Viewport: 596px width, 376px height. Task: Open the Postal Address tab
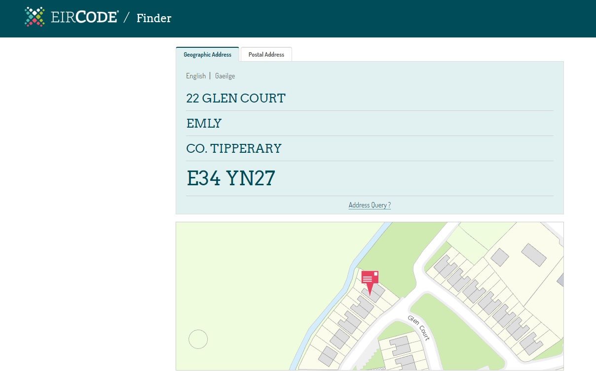(x=266, y=55)
